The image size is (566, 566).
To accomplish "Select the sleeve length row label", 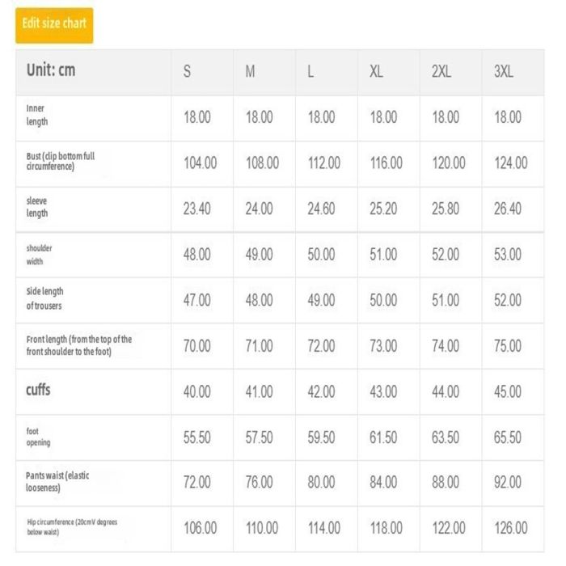I will pos(37,207).
